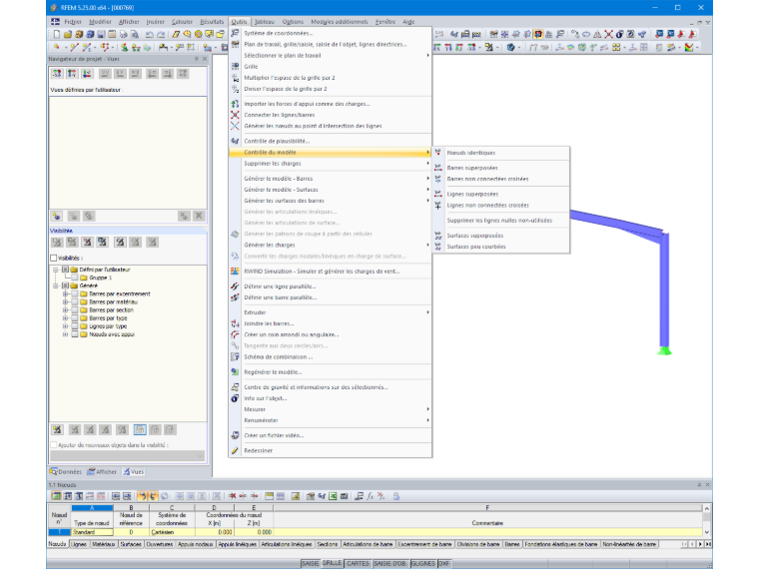The image size is (759, 569).
Task: Expand the 'Barres par excentrement' tree node
Action: coord(65,293)
